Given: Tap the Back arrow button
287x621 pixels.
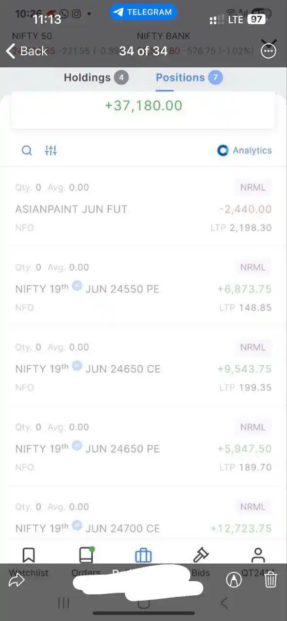Looking at the screenshot, I should click(x=26, y=51).
